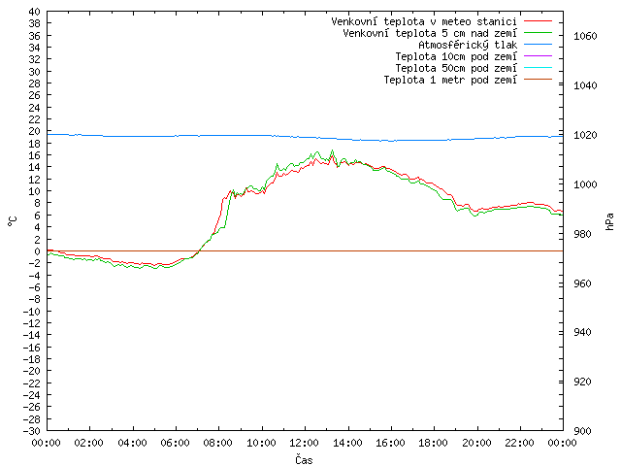Click the x-axis tick label '10:00'

tap(261, 443)
